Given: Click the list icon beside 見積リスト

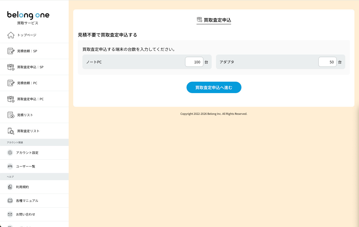Looking at the screenshot, I should point(11,115).
